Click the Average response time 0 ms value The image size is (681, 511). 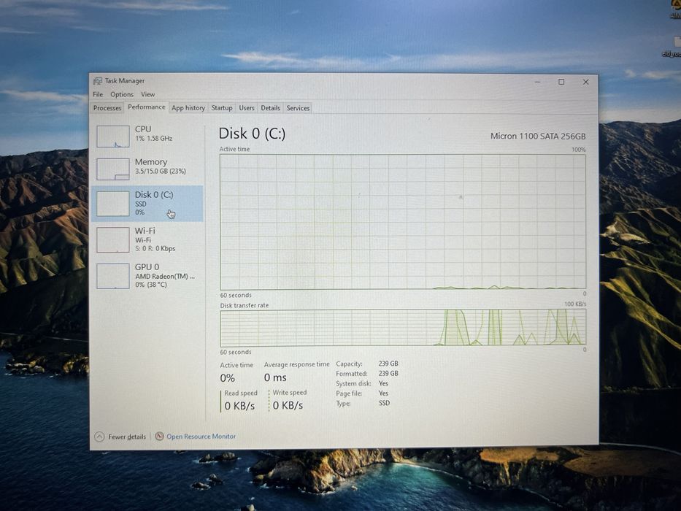[x=275, y=377]
